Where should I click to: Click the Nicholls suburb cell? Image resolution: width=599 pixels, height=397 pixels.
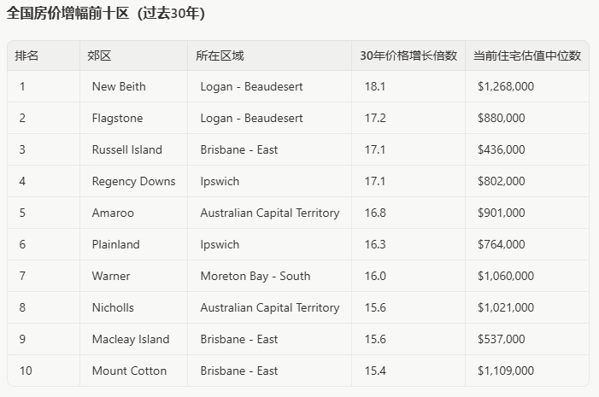[x=113, y=308]
